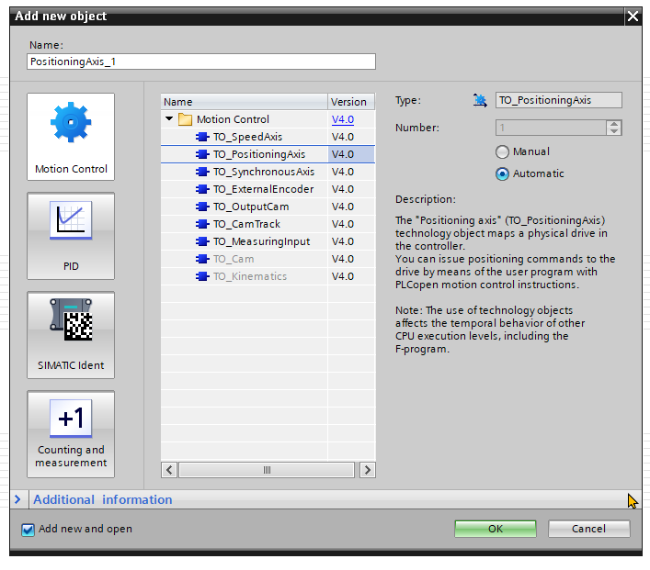
Task: Choose the SIMATIC Ident reader icon
Action: (71, 319)
